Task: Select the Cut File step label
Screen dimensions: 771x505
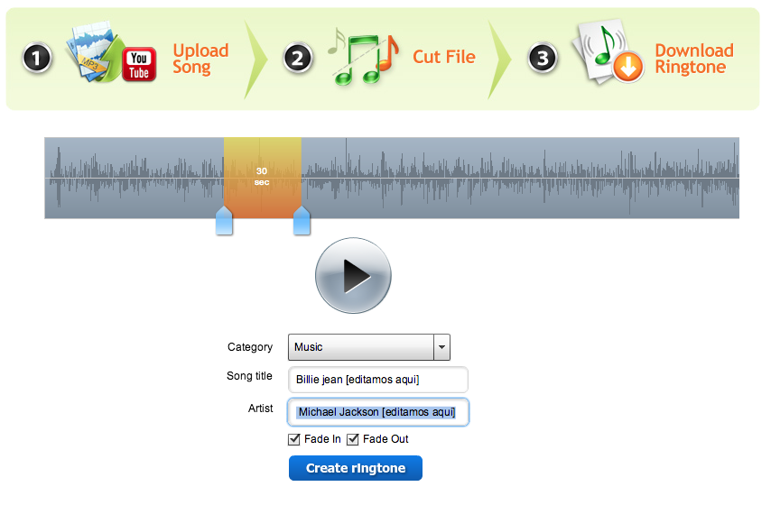Action: click(444, 57)
